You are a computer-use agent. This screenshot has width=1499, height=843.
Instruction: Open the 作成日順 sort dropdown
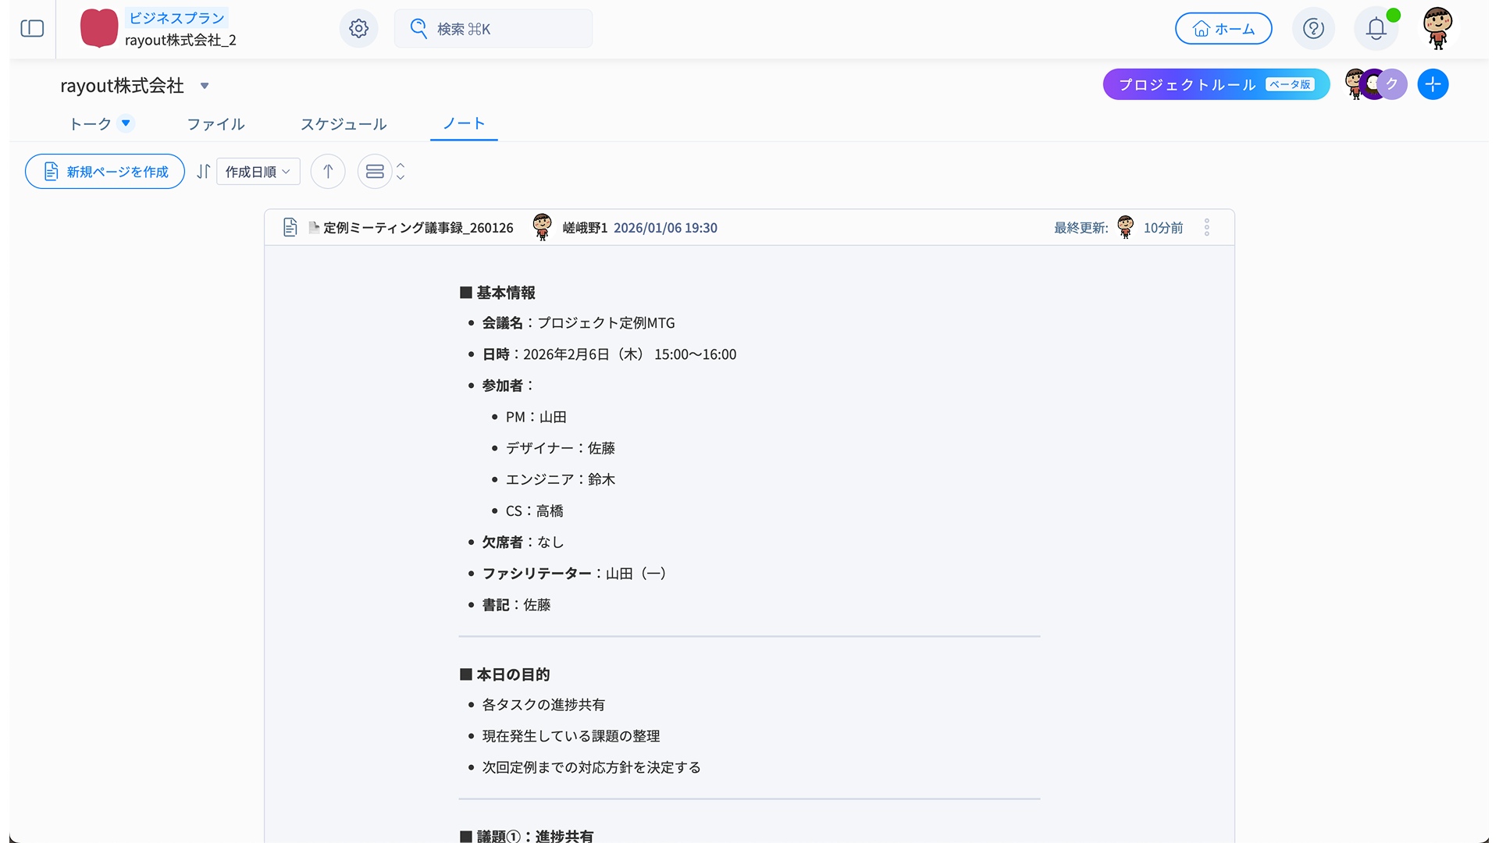click(258, 172)
